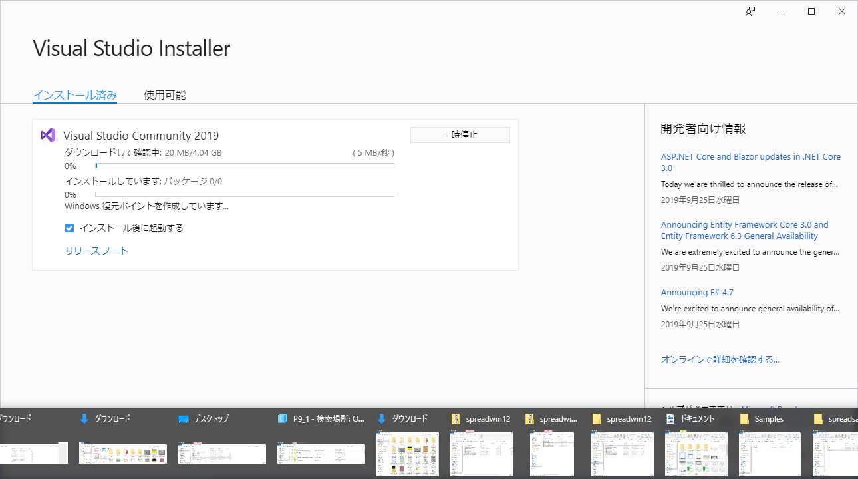858x479 pixels.
Task: Click the 'Today we are thrilled' description
Action: 750,184
